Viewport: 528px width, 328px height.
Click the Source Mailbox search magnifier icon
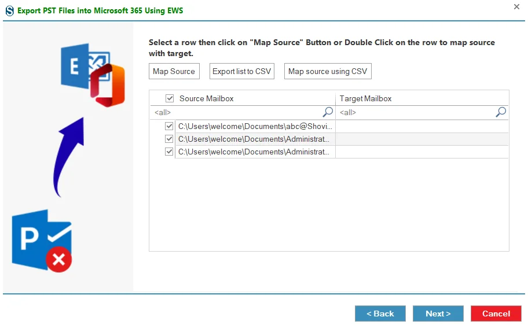tap(328, 112)
